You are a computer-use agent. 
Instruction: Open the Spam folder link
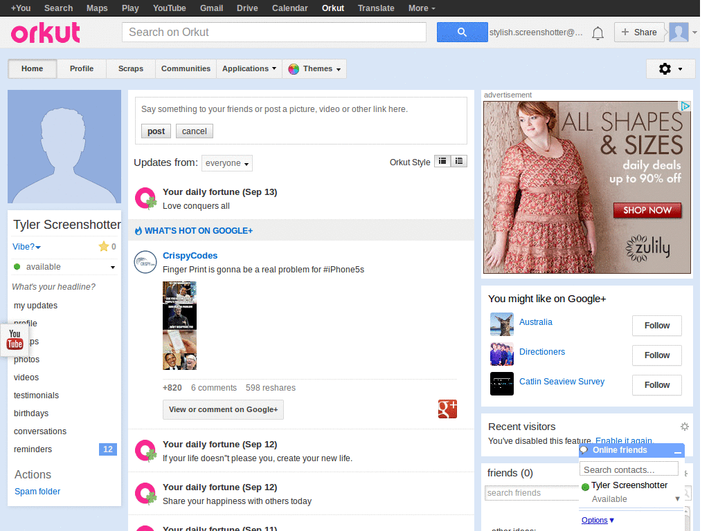[x=37, y=492]
